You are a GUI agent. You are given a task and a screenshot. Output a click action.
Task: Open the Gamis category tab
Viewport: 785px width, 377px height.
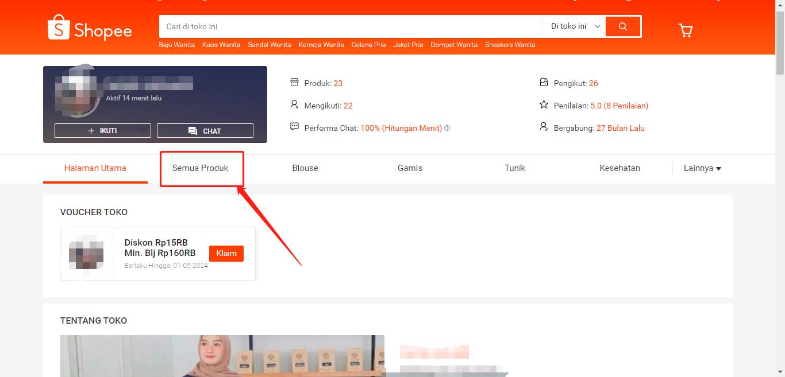409,168
